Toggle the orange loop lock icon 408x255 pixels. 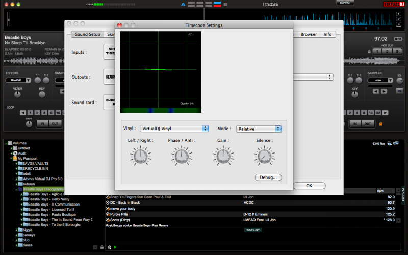(380, 124)
